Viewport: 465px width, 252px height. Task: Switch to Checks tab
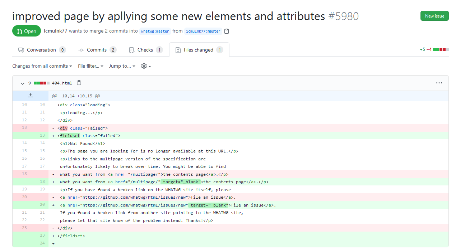(145, 50)
